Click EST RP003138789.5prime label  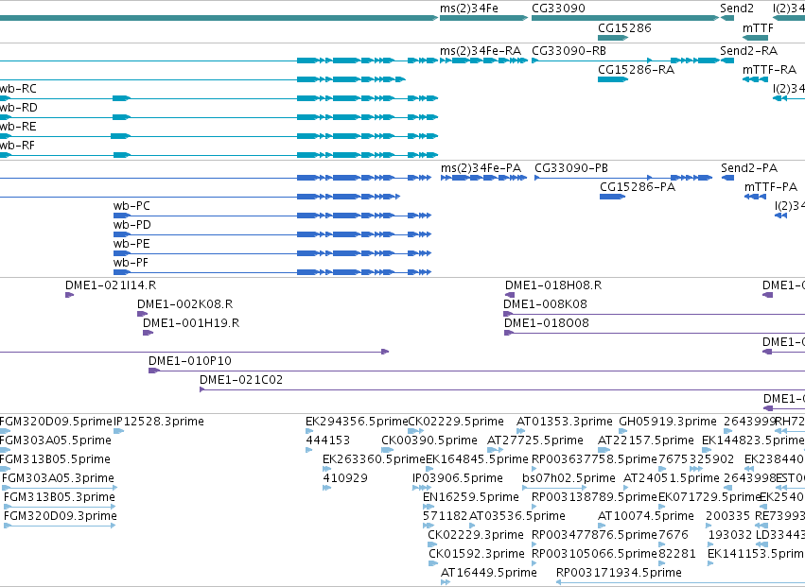click(594, 498)
